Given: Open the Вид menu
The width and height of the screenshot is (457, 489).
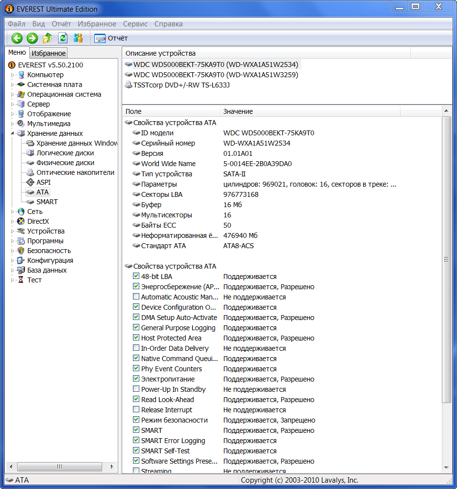Looking at the screenshot, I should click(x=39, y=24).
